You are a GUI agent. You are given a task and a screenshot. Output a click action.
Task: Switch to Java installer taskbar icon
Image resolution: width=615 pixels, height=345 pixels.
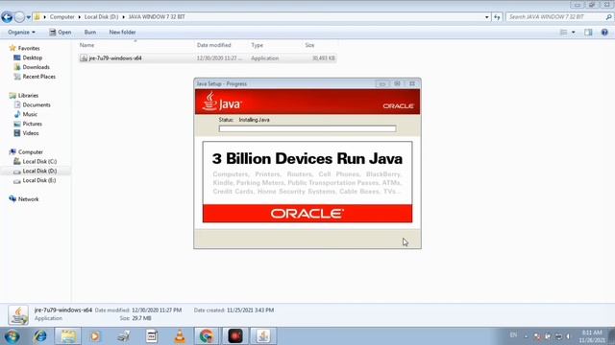tap(263, 336)
